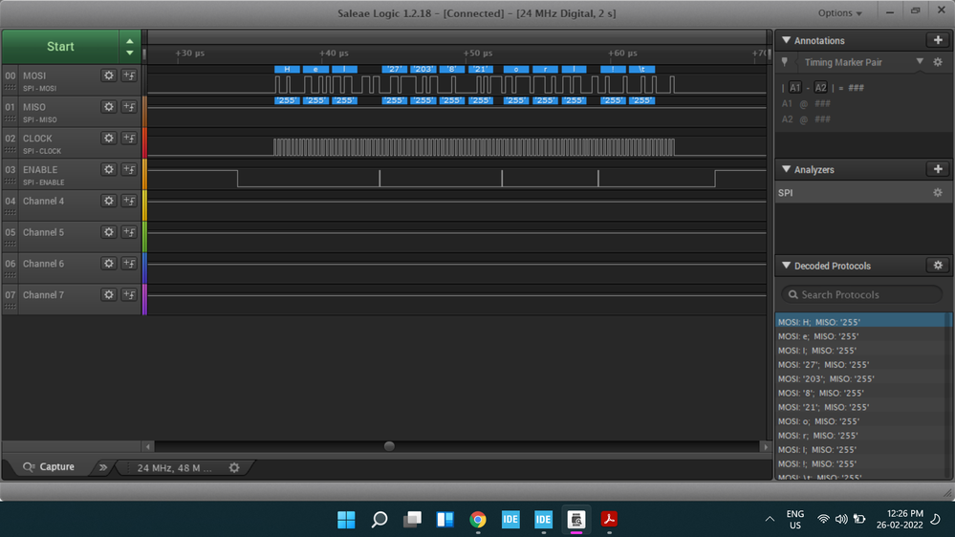Add a new annotation with plus
Image resolution: width=955 pixels, height=537 pixels.
click(x=938, y=40)
